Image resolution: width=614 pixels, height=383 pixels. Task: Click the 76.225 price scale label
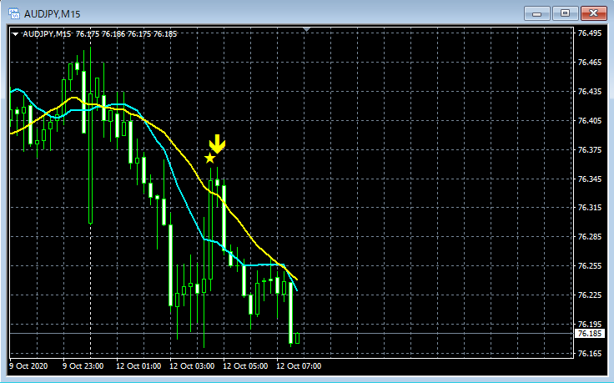point(589,295)
